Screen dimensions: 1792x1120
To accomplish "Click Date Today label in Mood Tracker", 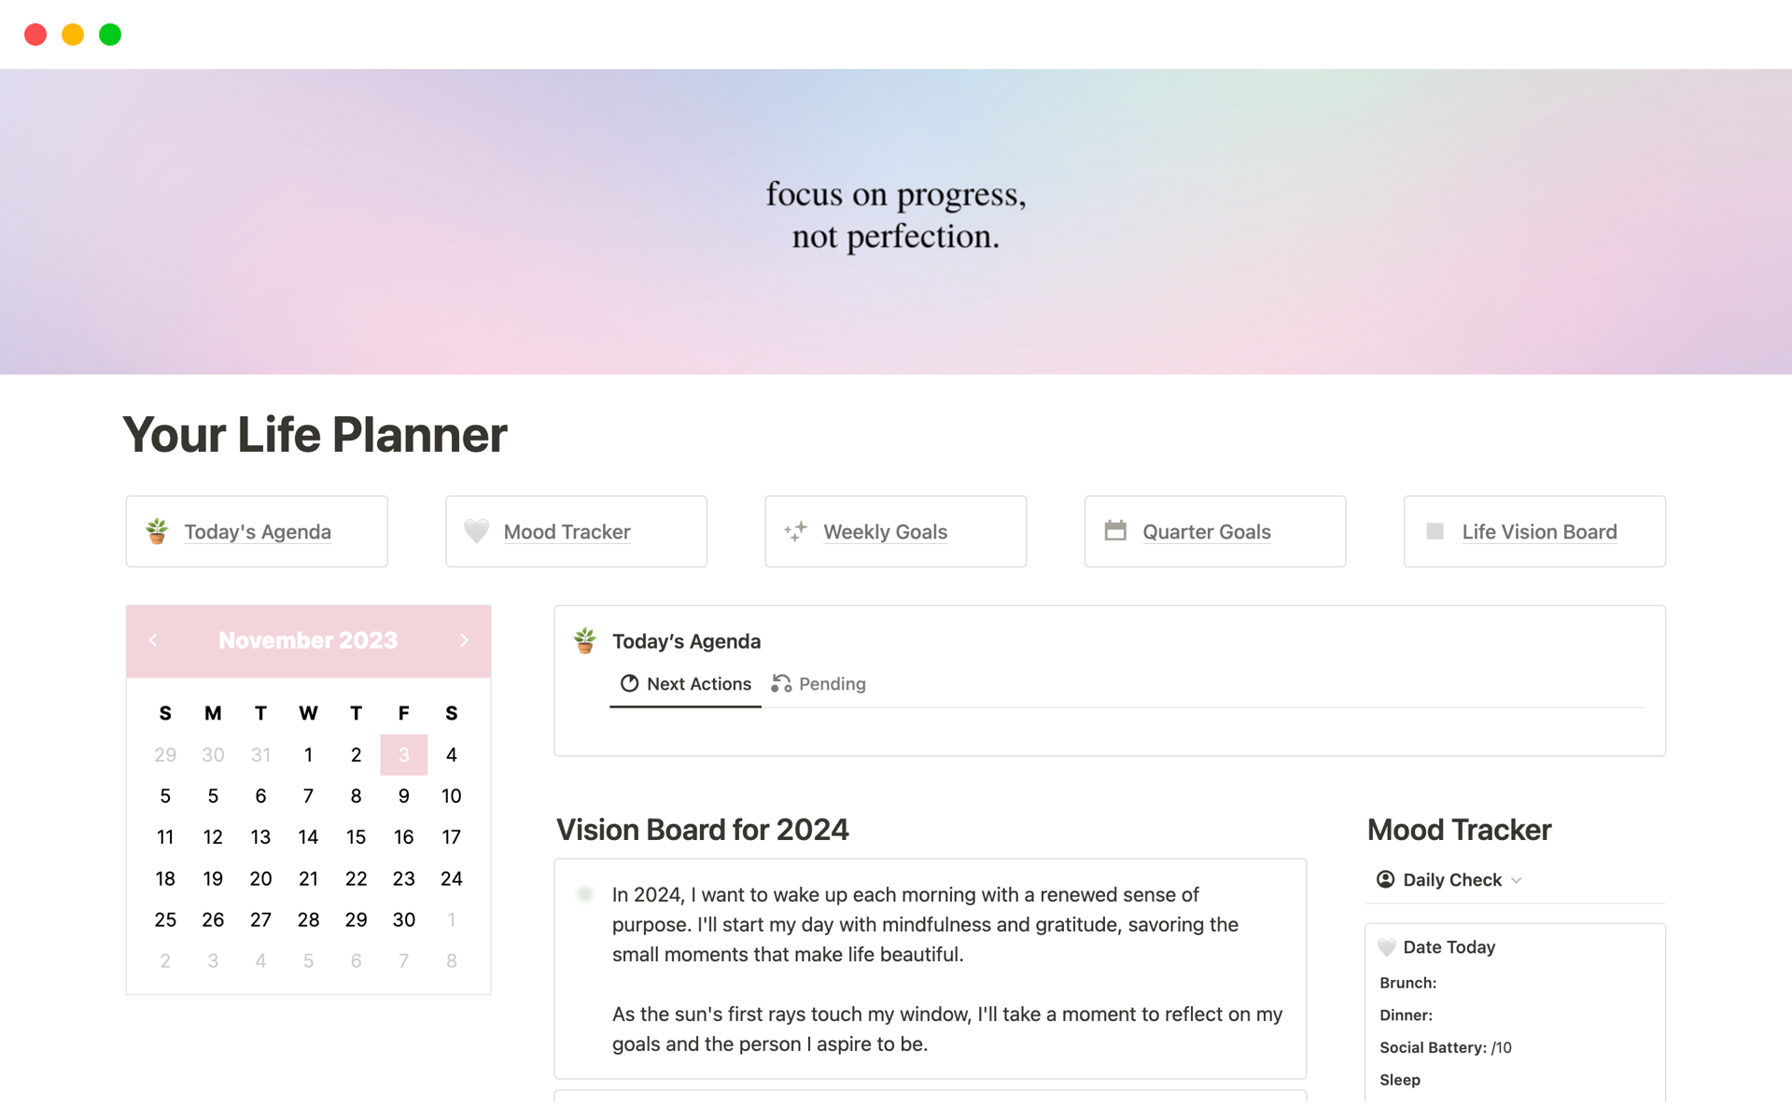I will click(x=1449, y=945).
